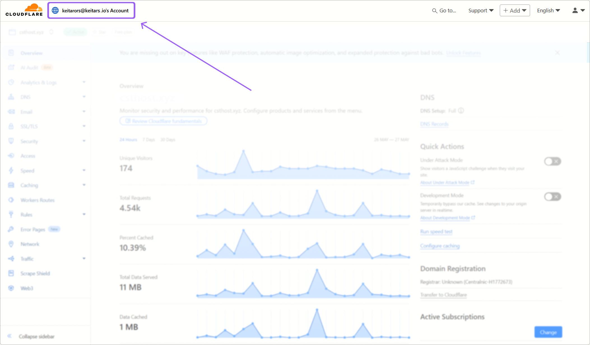Image resolution: width=590 pixels, height=345 pixels.
Task: Toggle Under Attack Mode switch
Action: pos(552,161)
